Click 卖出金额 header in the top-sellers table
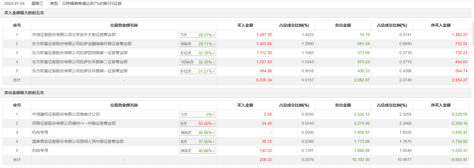The width and height of the screenshot is (474, 168). point(343,105)
